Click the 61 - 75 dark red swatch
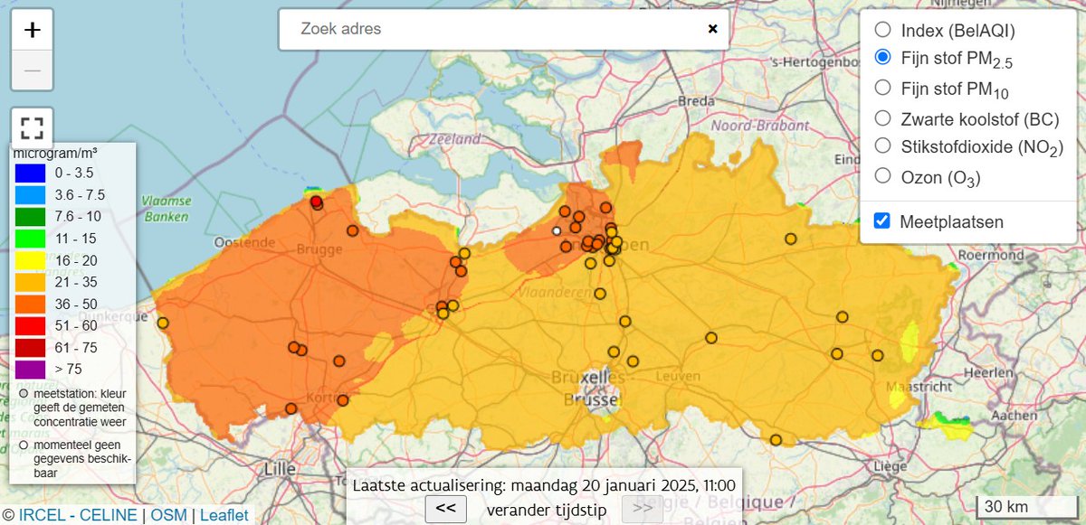Screen dimensions: 1086x525 coord(29,348)
